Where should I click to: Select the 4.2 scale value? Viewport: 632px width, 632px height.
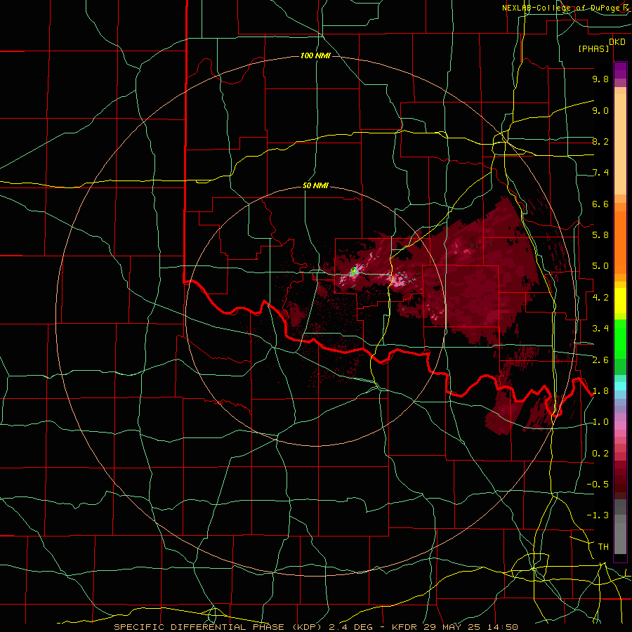coord(600,298)
